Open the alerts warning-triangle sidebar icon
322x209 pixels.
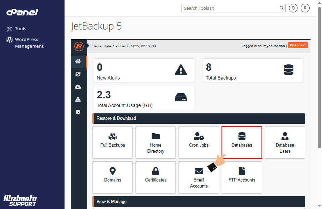click(x=78, y=99)
